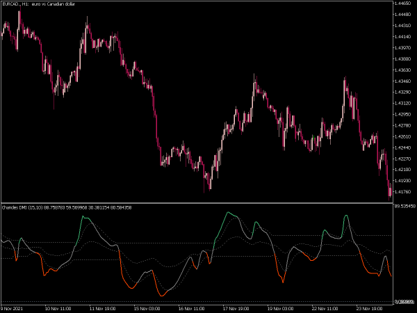Screen dimensions: 417x313
Task: Click the 1.42780 price axis label
Action: [402, 125]
